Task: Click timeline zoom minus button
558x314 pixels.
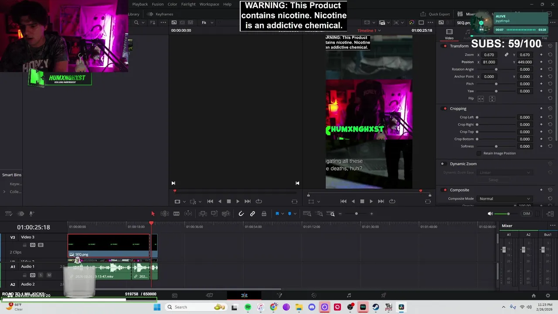Action: (340, 214)
